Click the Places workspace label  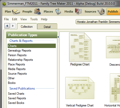coord(48,12)
